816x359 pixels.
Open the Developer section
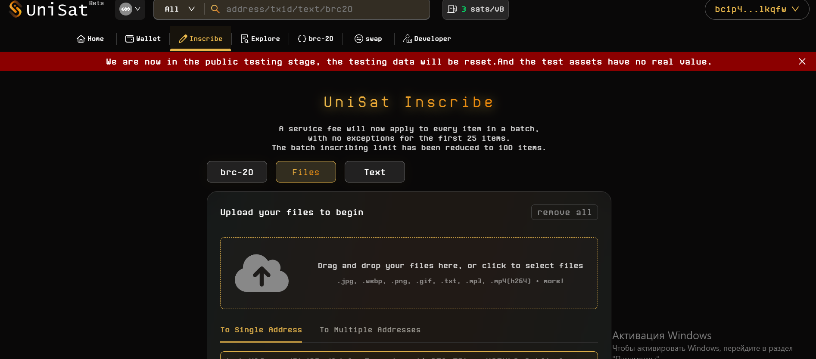coord(427,39)
